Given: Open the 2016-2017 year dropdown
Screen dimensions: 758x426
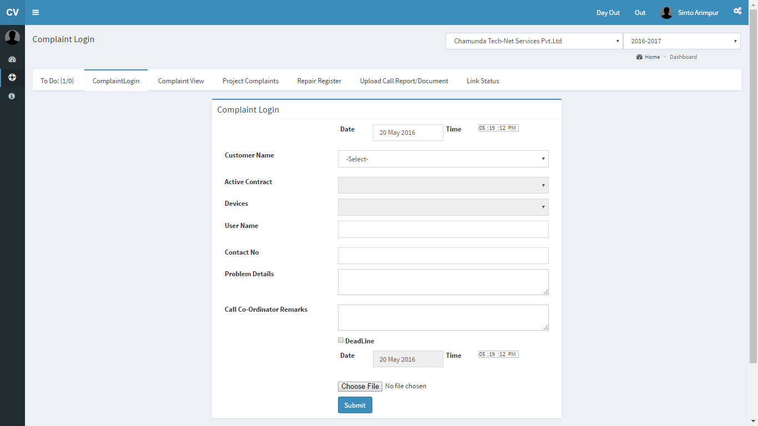Looking at the screenshot, I should [x=681, y=41].
